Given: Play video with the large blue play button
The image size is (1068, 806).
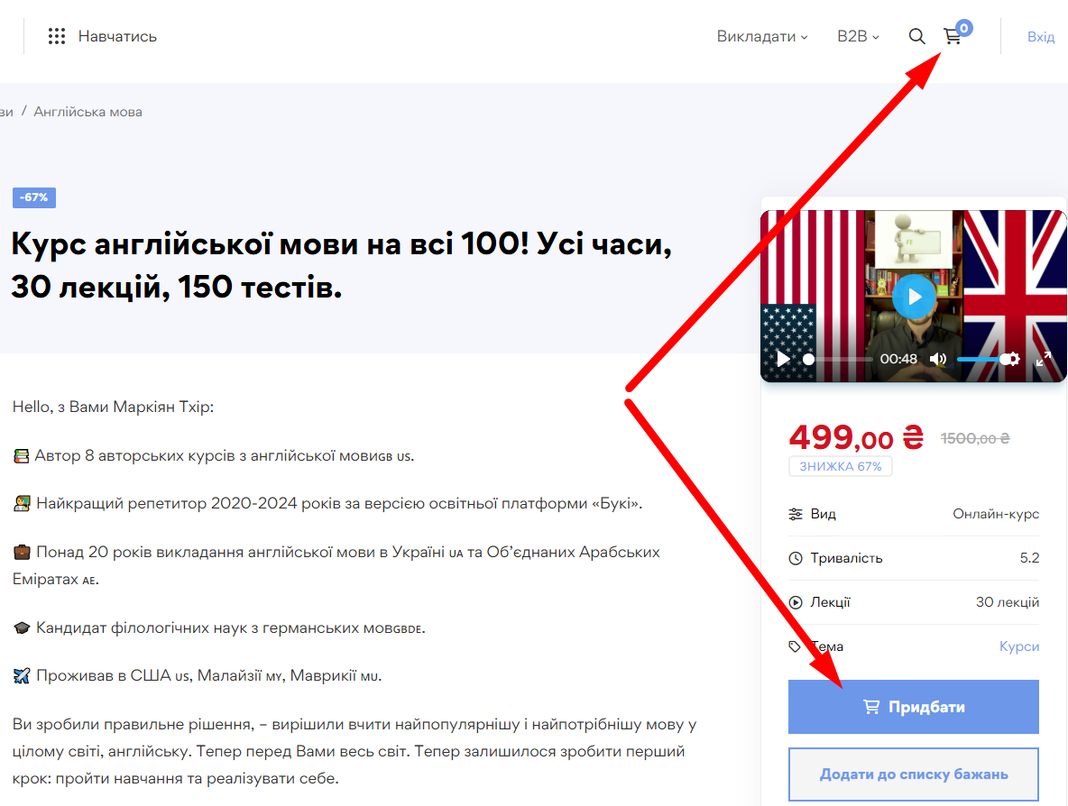Looking at the screenshot, I should point(914,296).
